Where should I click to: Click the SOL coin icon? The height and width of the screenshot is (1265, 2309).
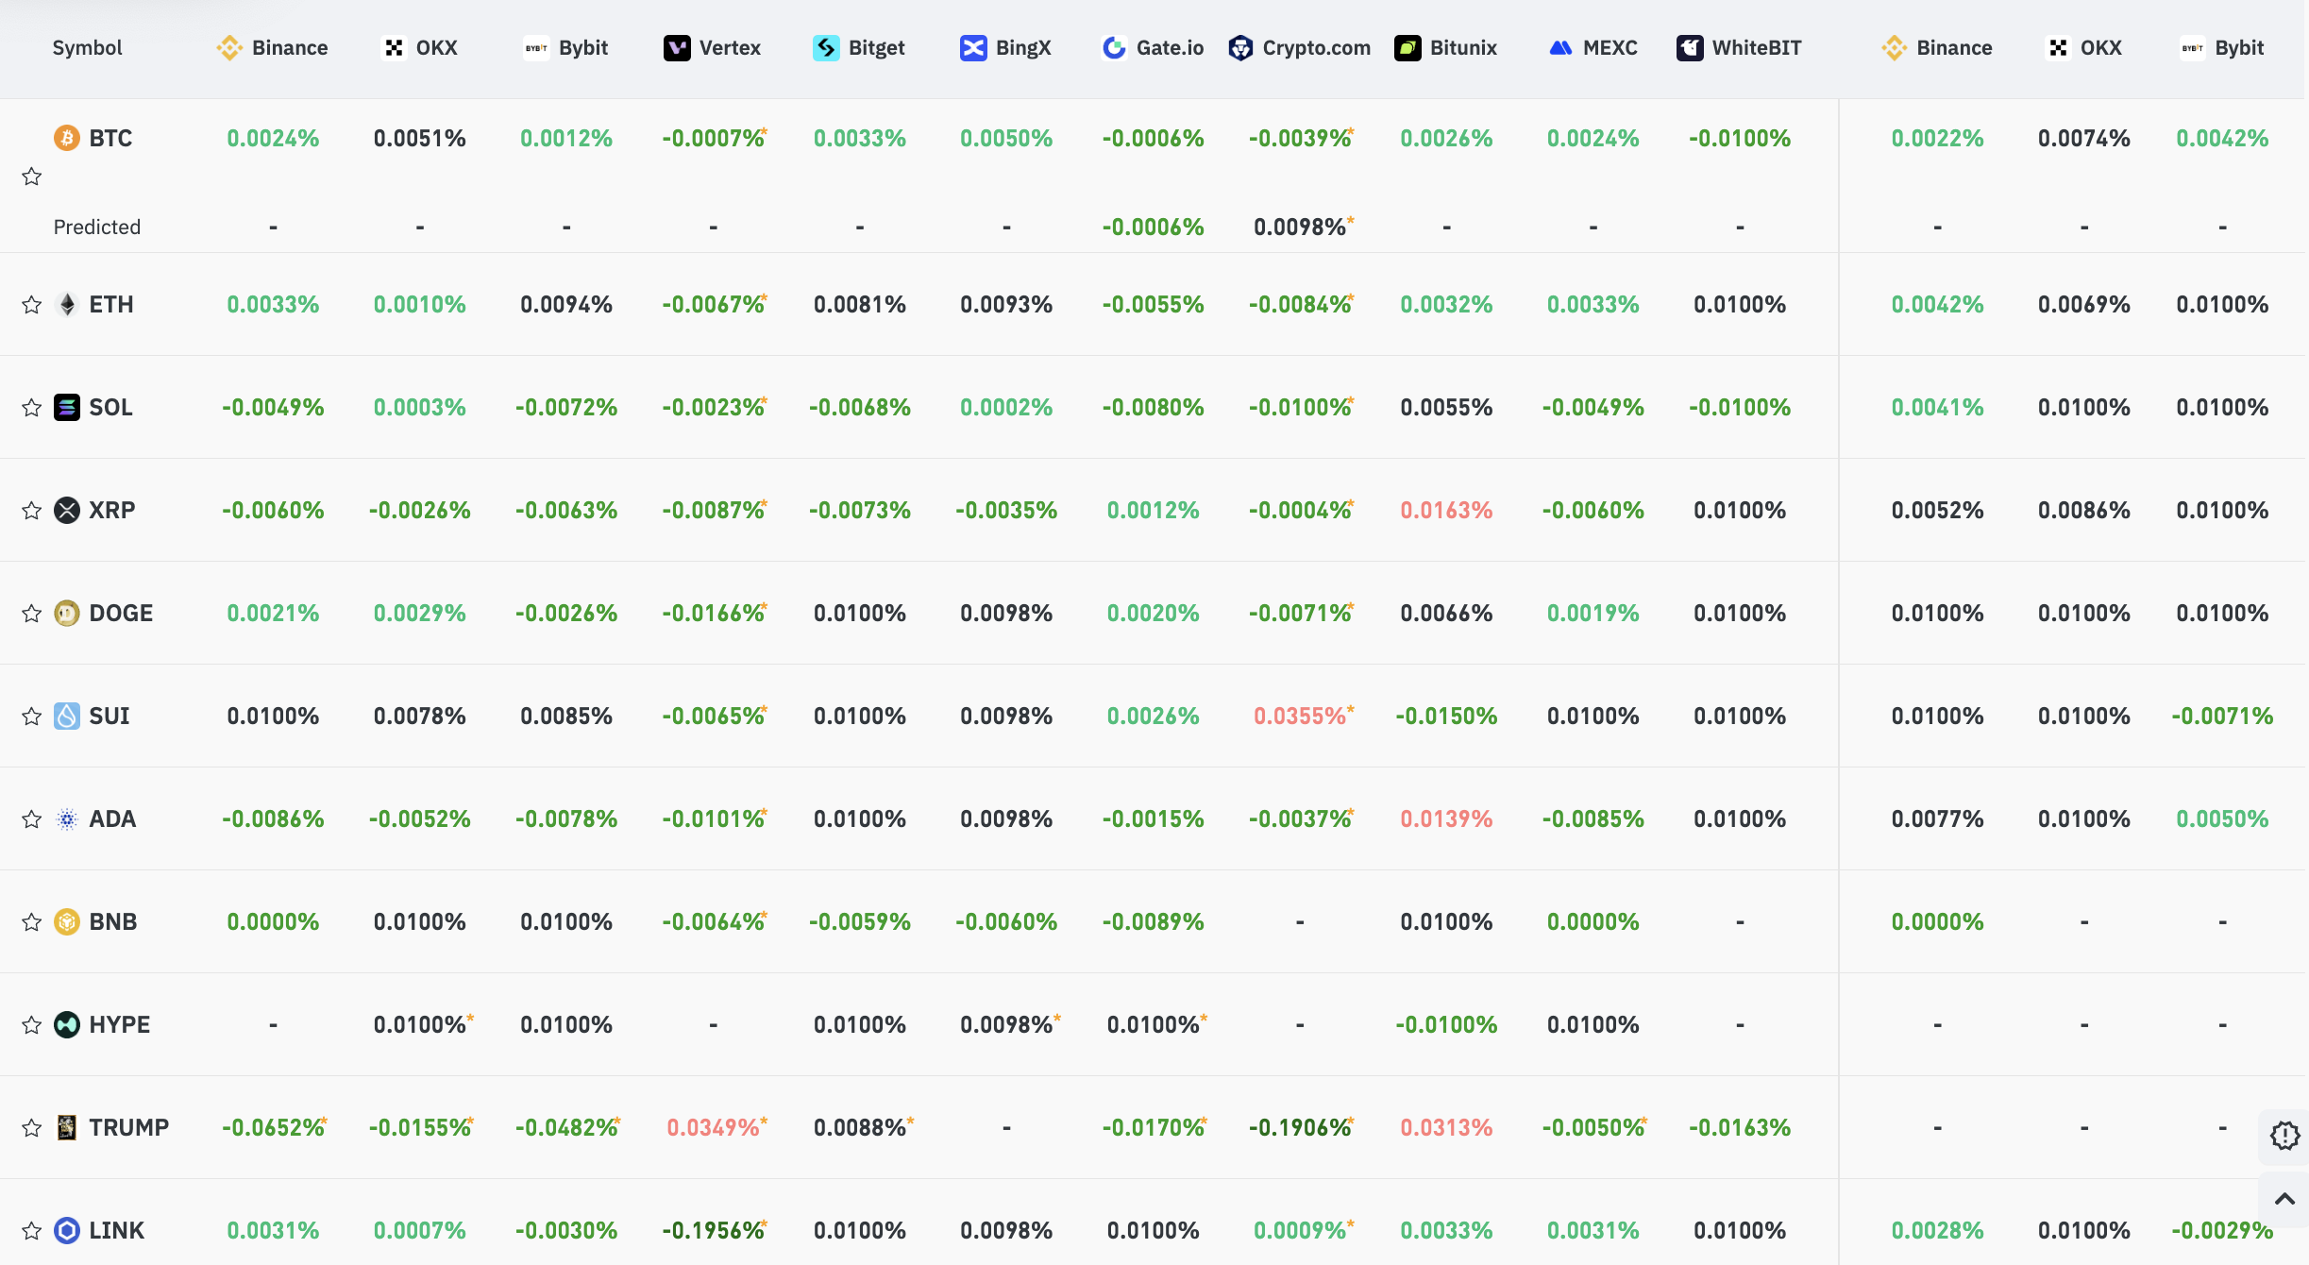coord(67,407)
